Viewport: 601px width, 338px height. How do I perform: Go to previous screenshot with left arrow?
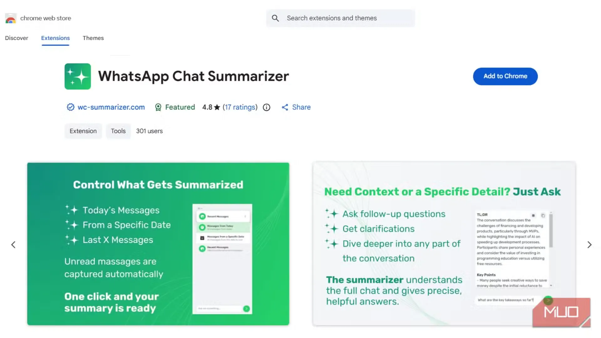(13, 244)
